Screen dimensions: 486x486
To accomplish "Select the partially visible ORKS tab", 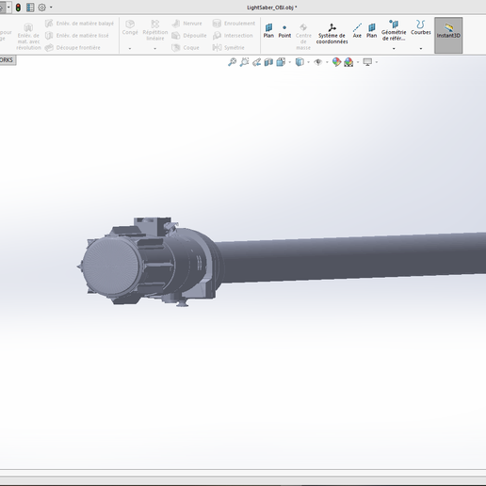I will pyautogui.click(x=8, y=60).
